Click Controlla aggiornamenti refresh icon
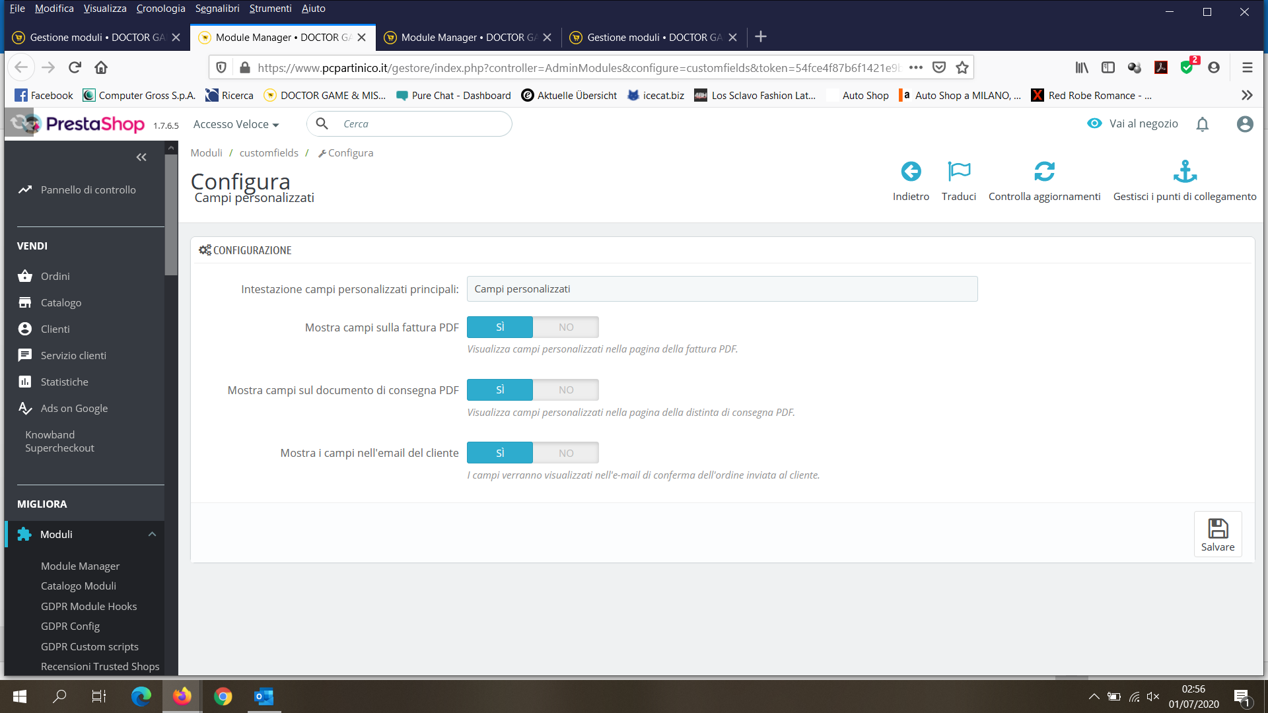 click(x=1044, y=172)
